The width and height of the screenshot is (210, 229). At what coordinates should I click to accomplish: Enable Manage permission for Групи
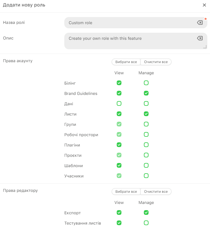(146, 124)
